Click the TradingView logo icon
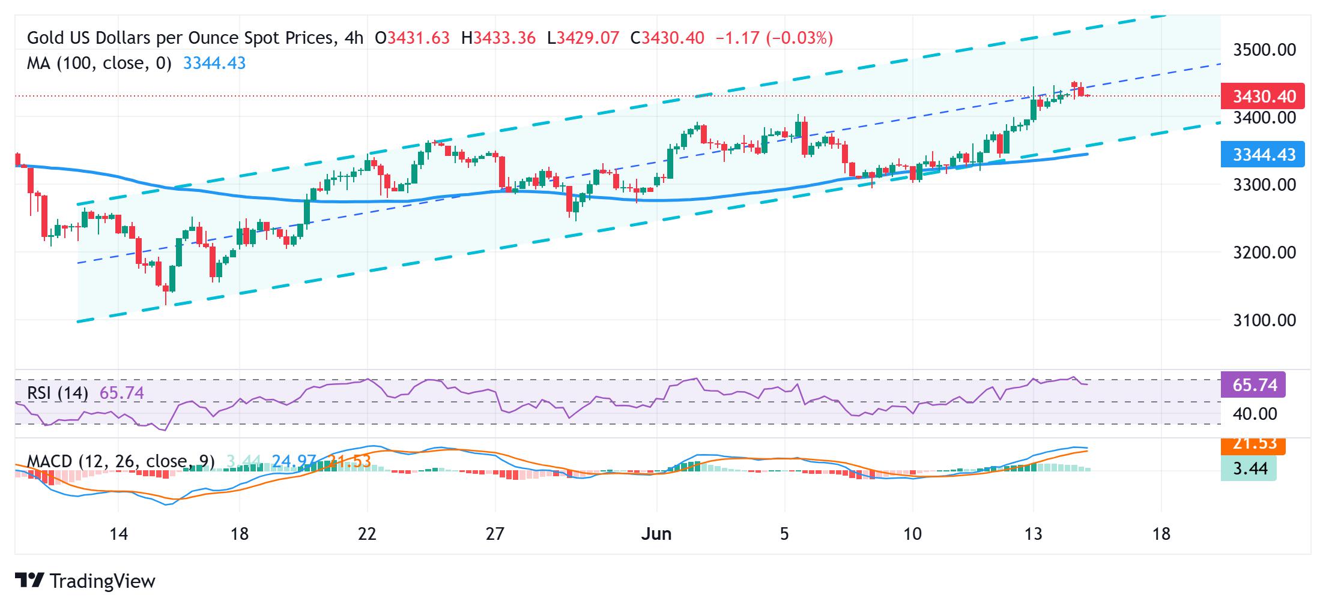 29,581
